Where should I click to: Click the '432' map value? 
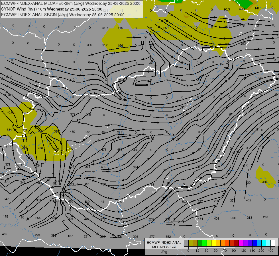coord(249,200)
